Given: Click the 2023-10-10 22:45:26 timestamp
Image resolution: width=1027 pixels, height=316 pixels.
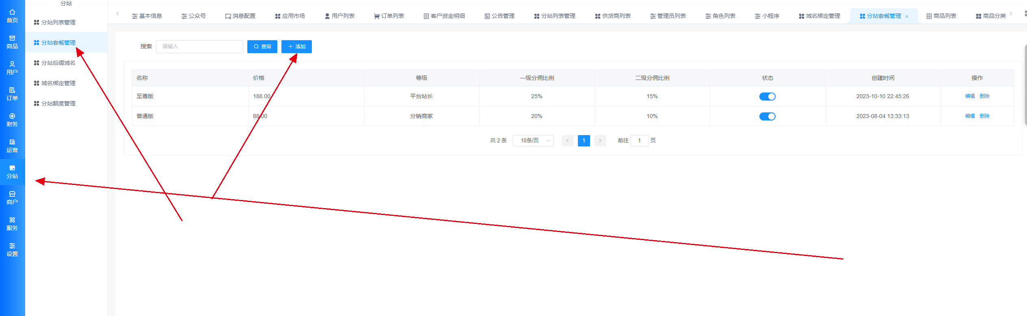Looking at the screenshot, I should click(x=883, y=96).
